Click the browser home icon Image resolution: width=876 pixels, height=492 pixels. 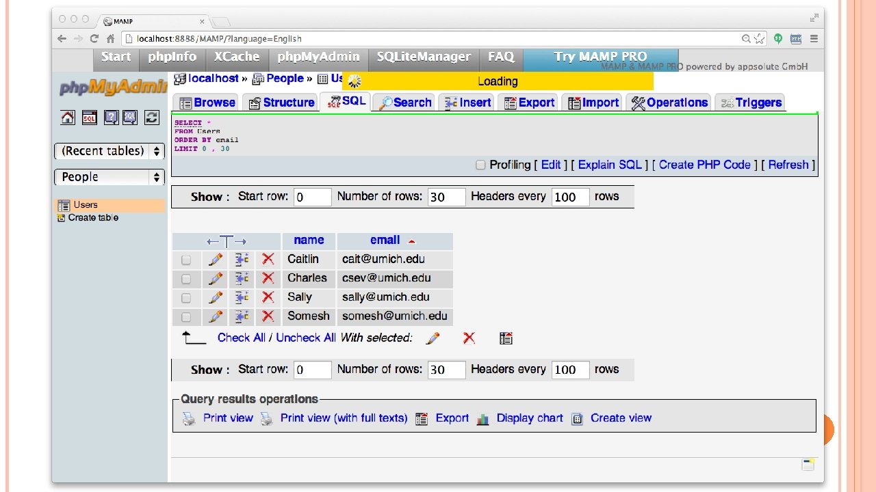tap(110, 39)
